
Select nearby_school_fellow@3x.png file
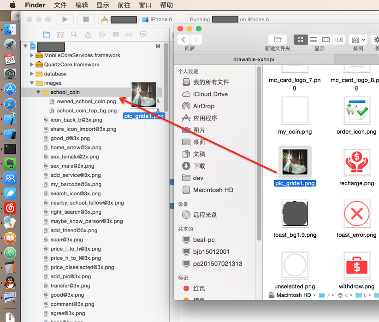pyautogui.click(x=87, y=203)
